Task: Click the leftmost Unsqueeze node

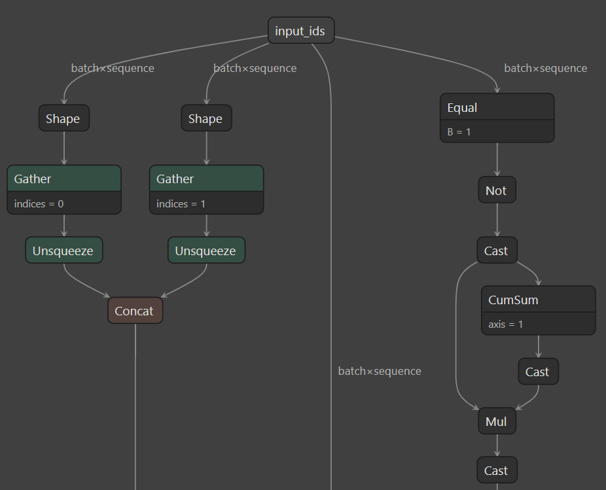Action: coord(63,250)
